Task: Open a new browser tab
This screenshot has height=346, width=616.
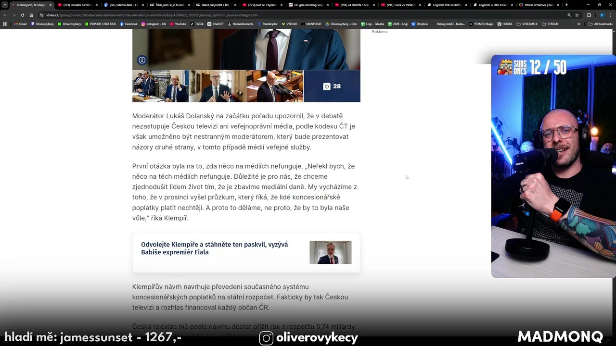Action: click(566, 5)
